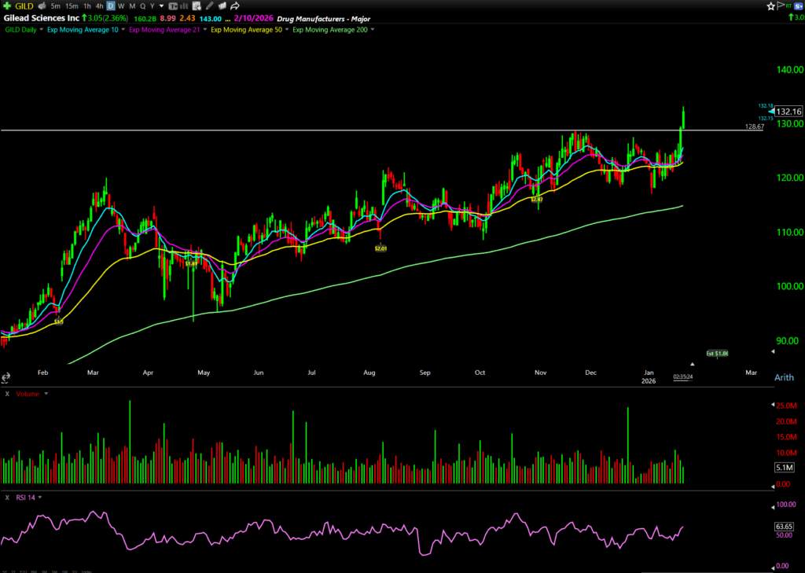Select the 1h timeframe
Screen dimensions: 805x573
click(x=86, y=6)
